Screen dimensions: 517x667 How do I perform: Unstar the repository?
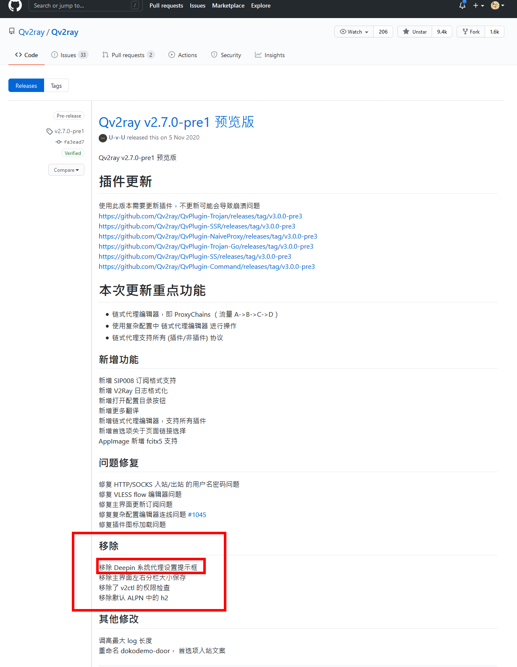coord(415,32)
